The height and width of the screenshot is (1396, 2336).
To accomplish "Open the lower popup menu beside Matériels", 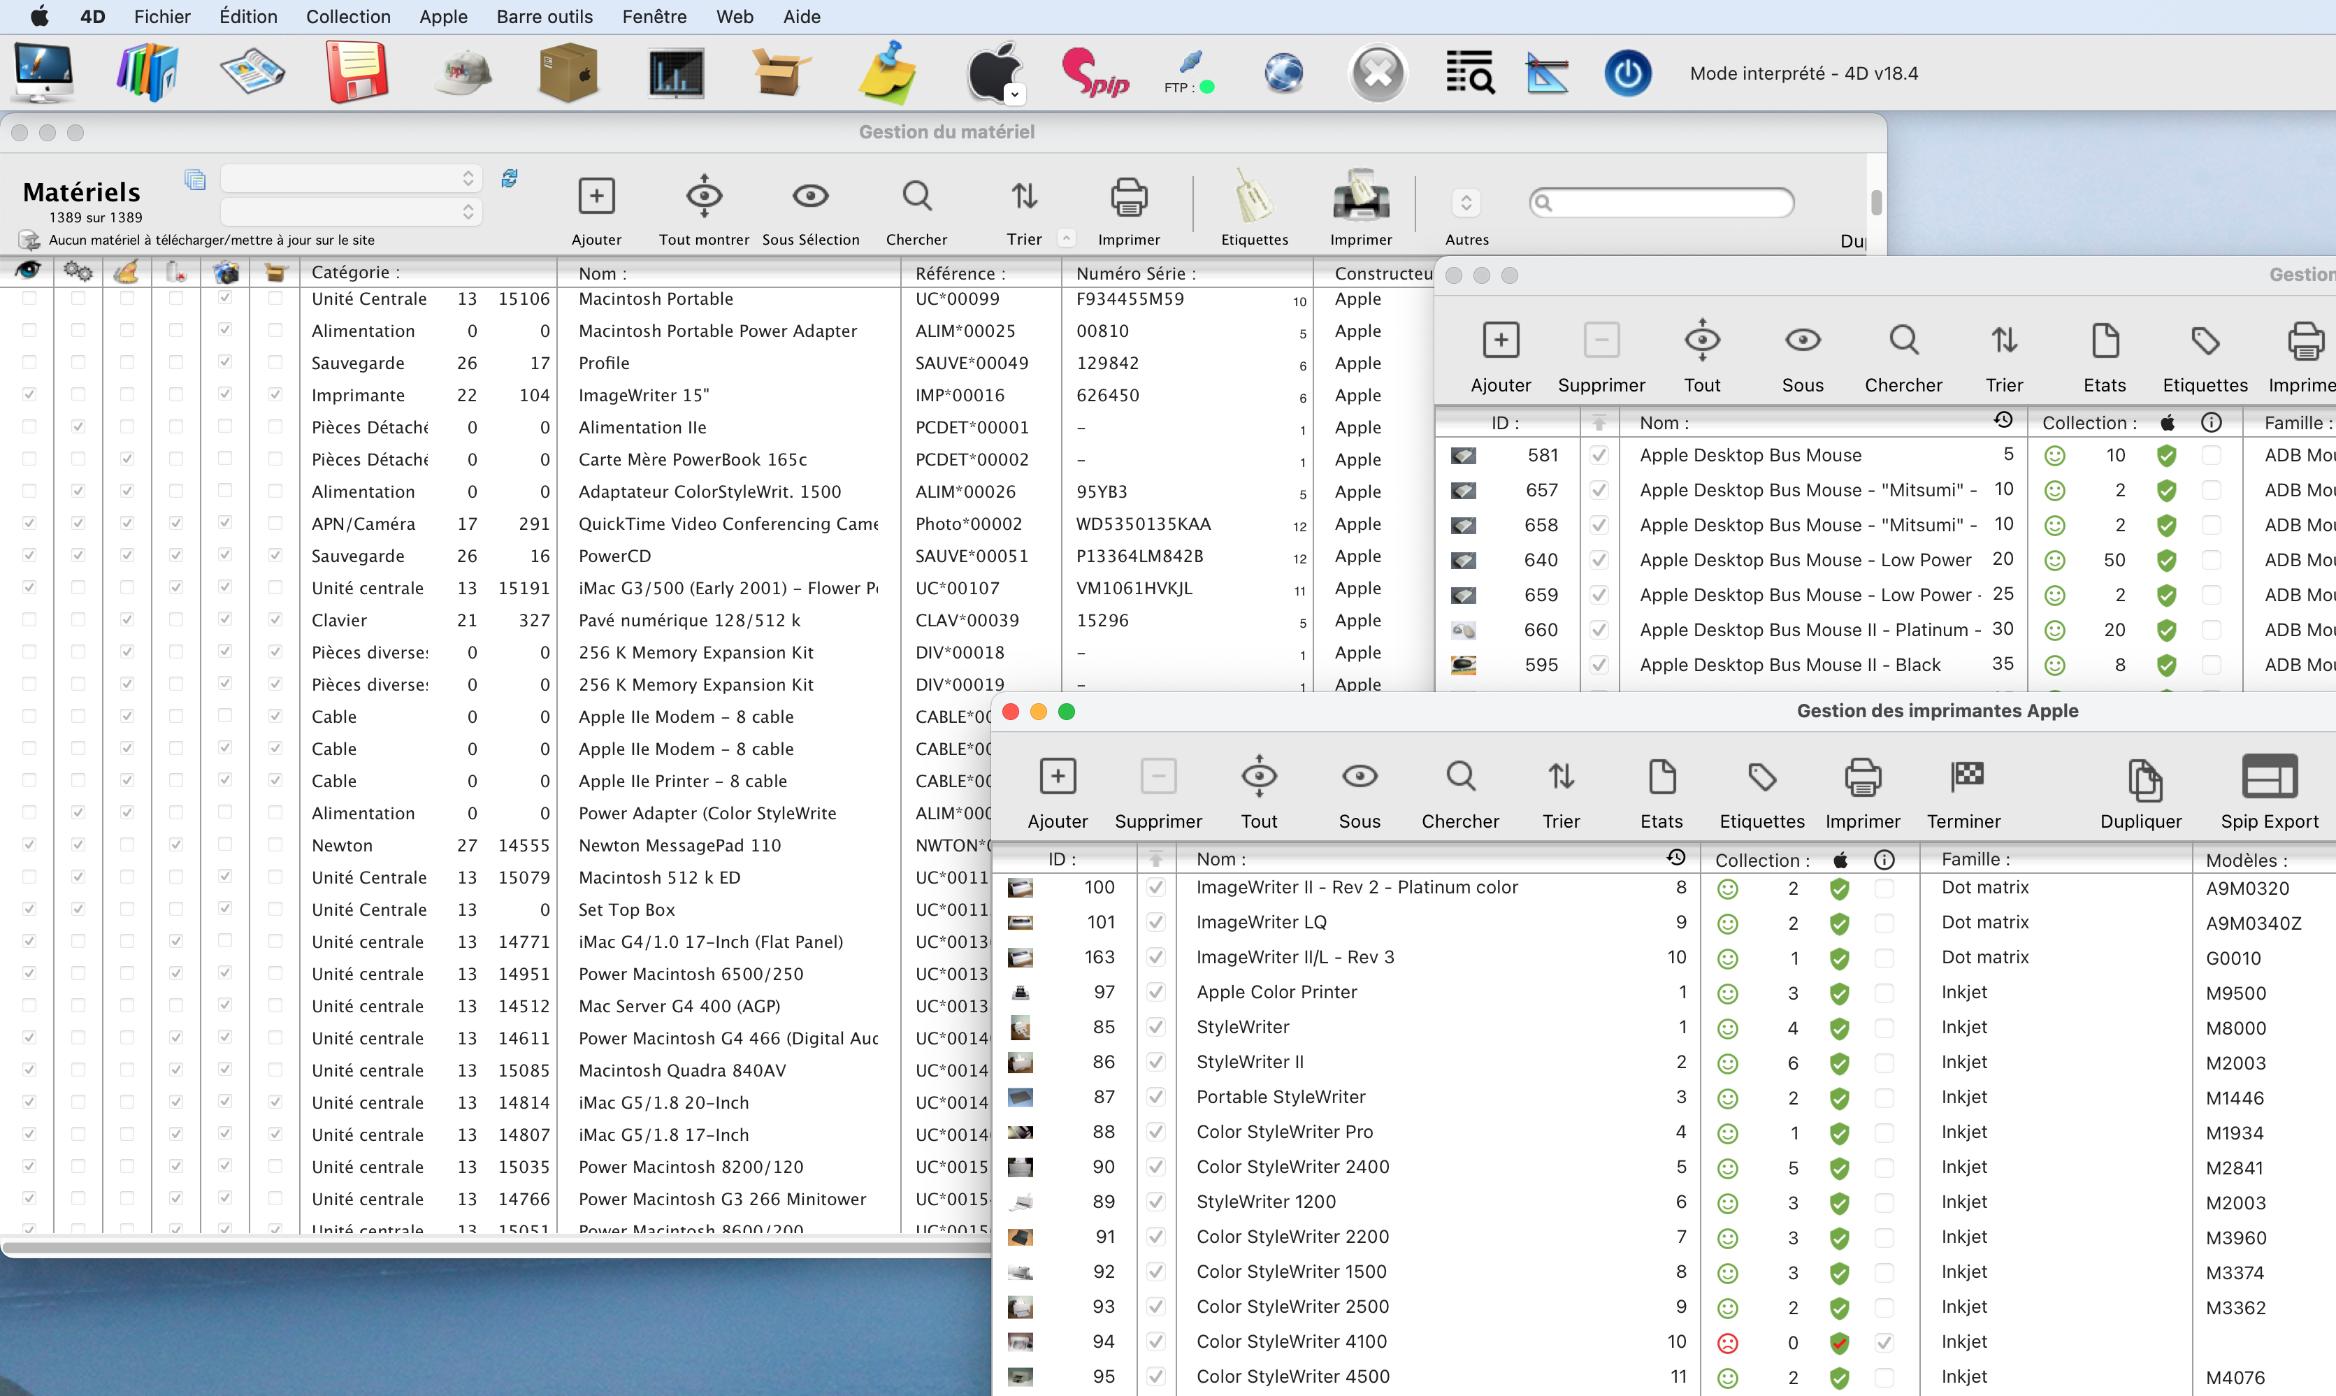I will click(351, 212).
